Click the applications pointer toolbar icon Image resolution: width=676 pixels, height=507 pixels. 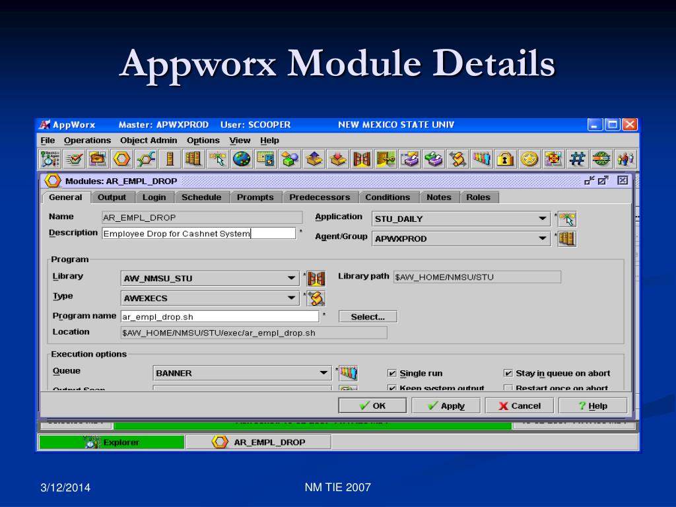217,159
